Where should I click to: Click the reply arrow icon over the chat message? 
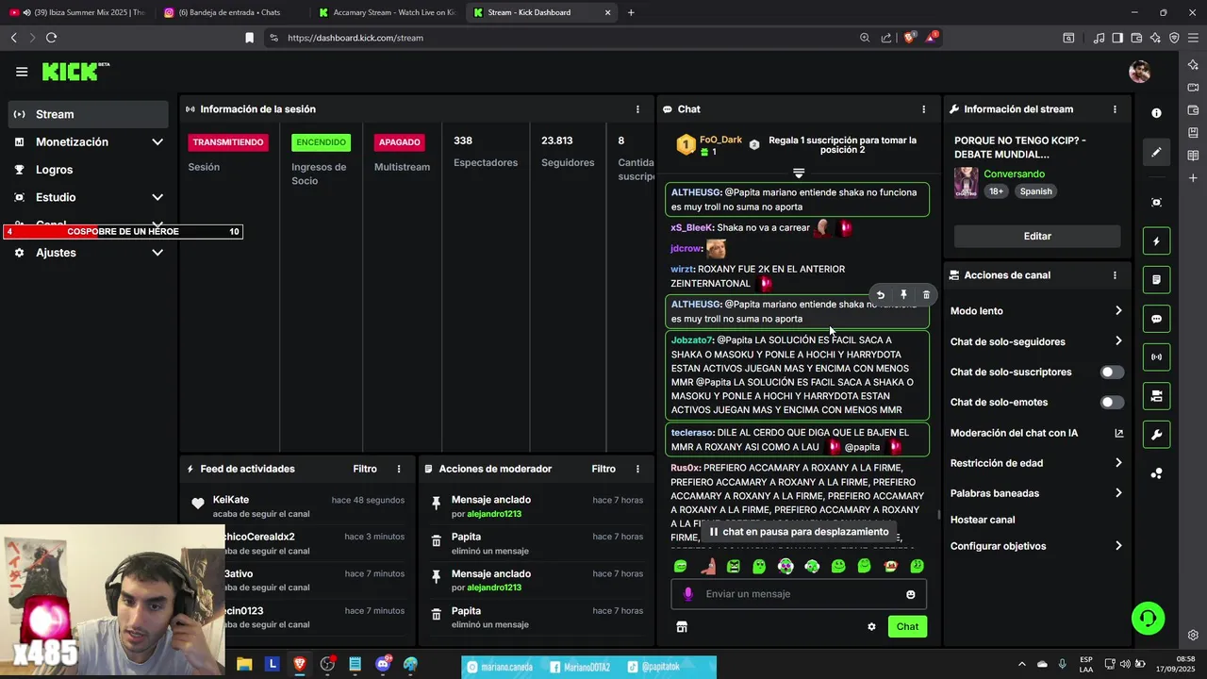pos(880,295)
